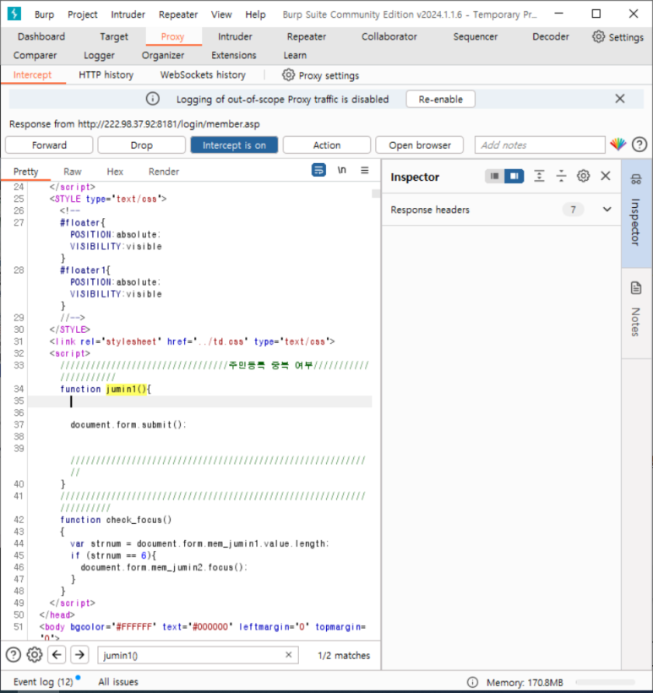Open search settings gear icon
The width and height of the screenshot is (653, 693).
(35, 655)
